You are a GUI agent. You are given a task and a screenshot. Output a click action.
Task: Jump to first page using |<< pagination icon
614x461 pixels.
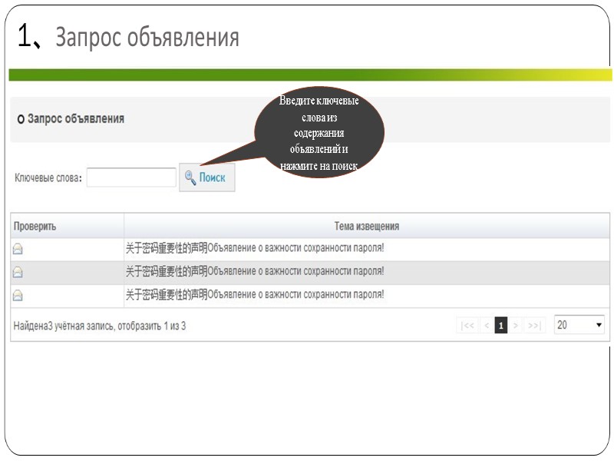pos(467,324)
